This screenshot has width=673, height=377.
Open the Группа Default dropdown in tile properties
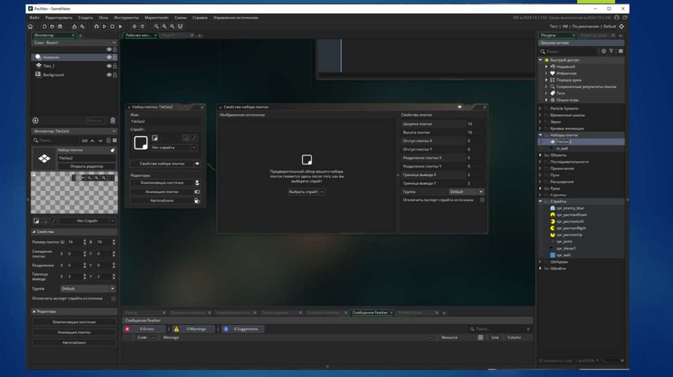(x=467, y=192)
